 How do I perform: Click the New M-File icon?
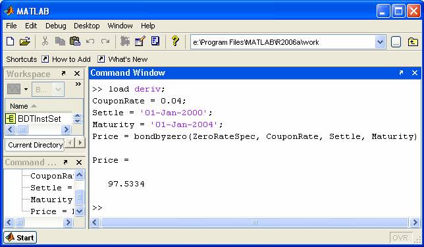coord(11,41)
